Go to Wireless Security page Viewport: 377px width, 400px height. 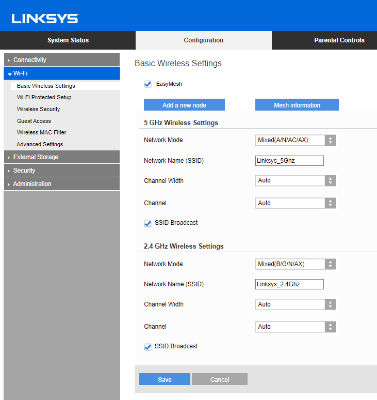click(x=39, y=109)
